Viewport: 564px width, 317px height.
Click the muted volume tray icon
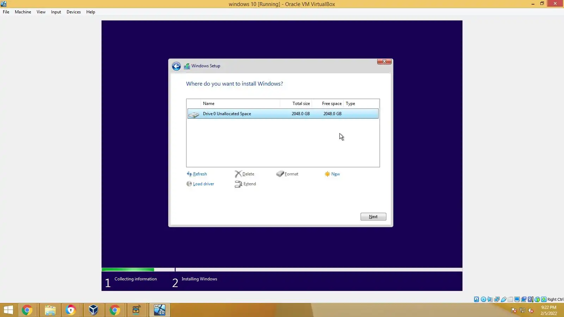[x=531, y=310]
